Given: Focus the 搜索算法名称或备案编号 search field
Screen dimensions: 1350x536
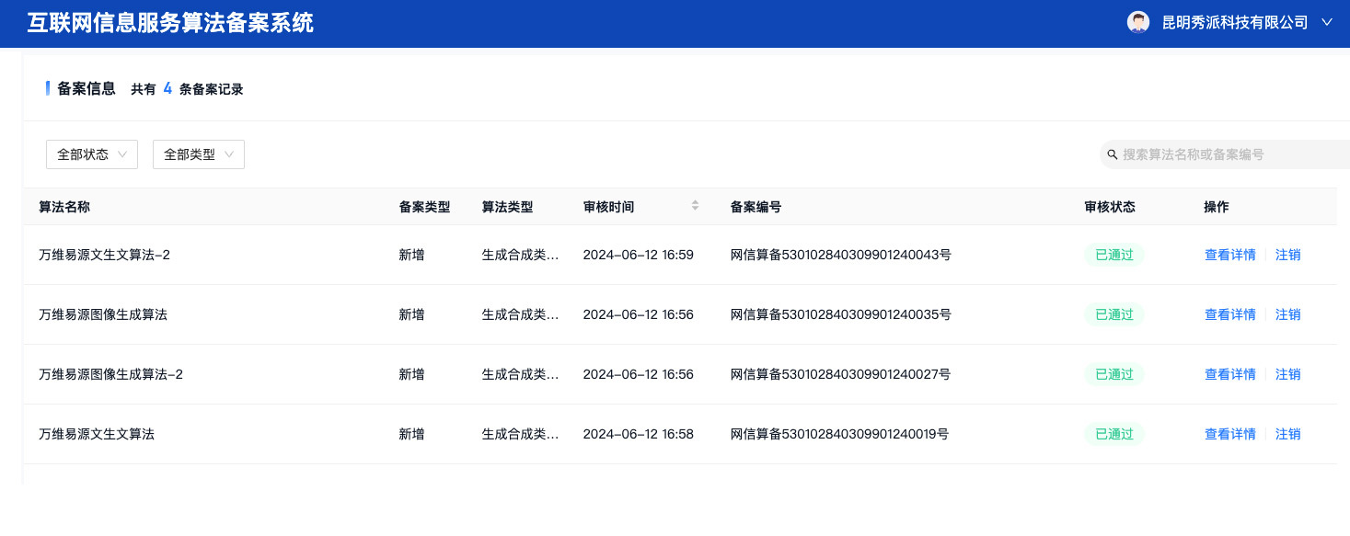Looking at the screenshot, I should click(x=1225, y=154).
